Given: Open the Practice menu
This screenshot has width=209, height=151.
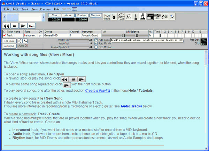Looking at the screenshot, I should (45, 9).
